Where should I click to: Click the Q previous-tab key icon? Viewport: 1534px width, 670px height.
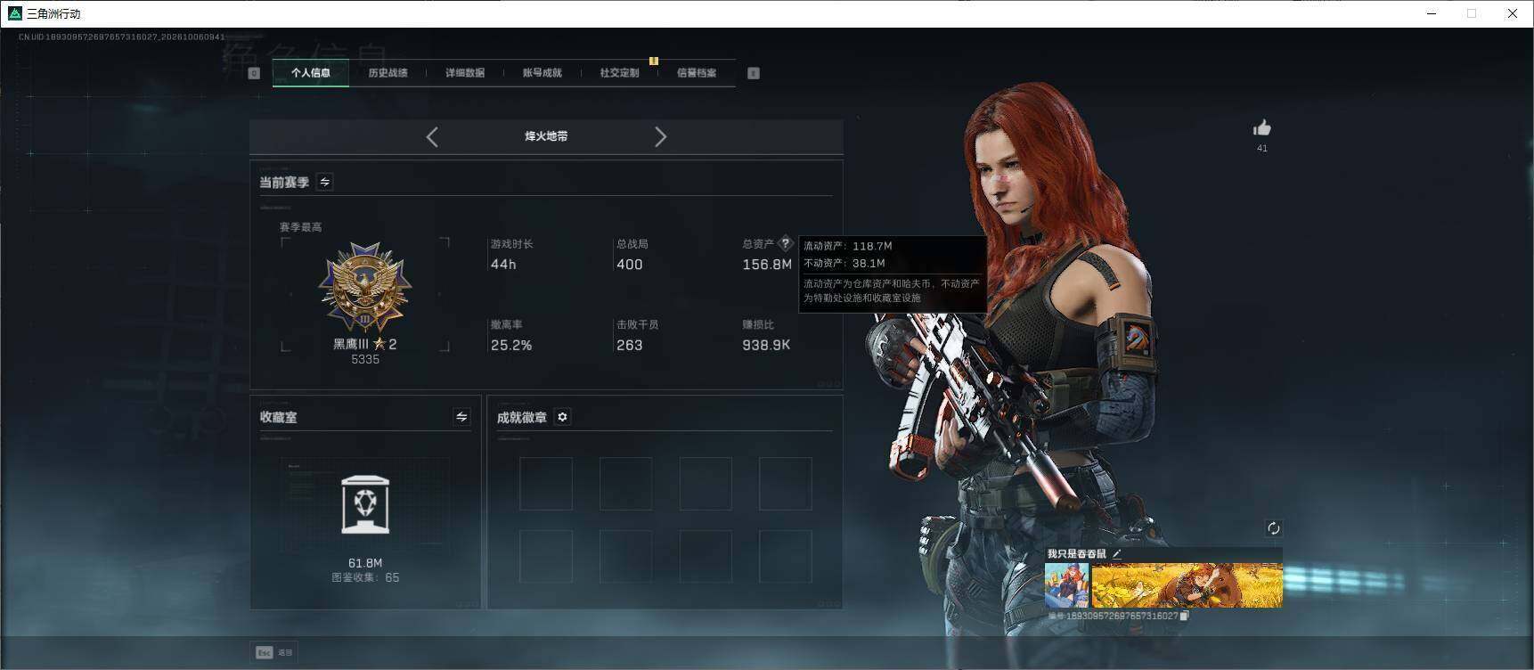254,73
